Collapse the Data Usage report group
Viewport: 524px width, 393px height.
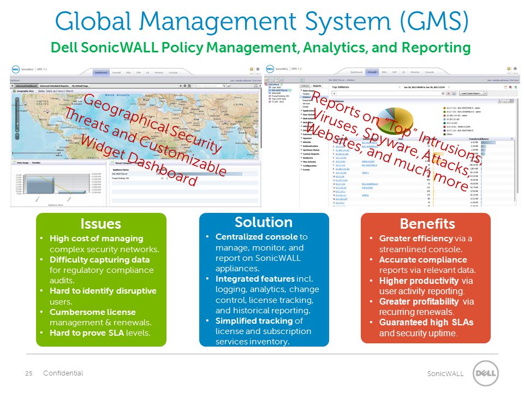click(x=302, y=90)
